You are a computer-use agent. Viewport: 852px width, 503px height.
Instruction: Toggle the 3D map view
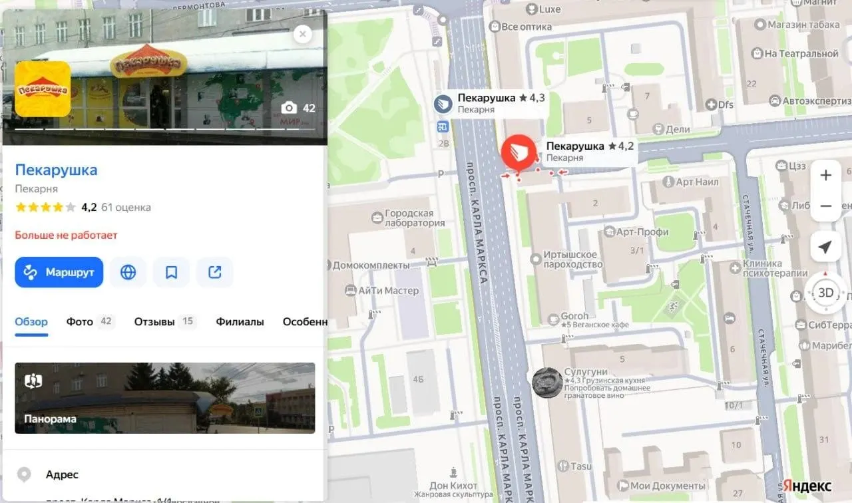[825, 293]
